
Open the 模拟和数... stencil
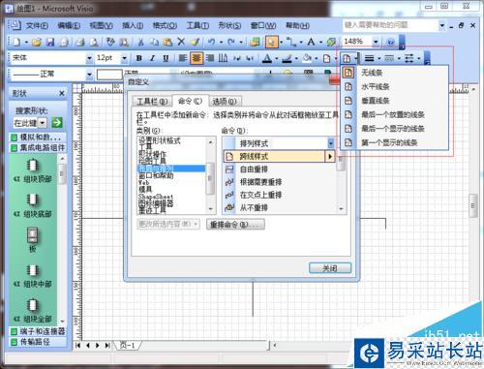38,138
